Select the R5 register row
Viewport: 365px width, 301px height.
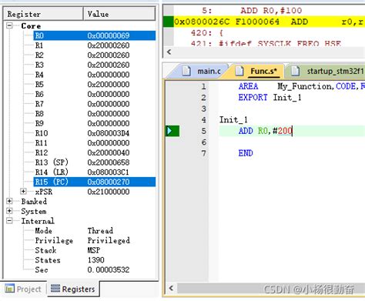[94, 84]
